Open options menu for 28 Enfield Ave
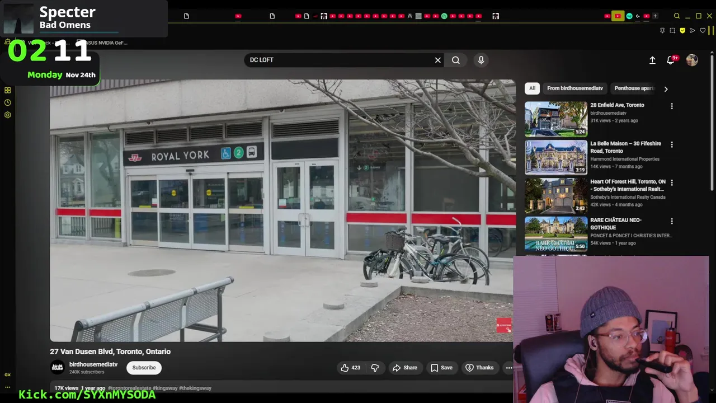 coord(672,106)
